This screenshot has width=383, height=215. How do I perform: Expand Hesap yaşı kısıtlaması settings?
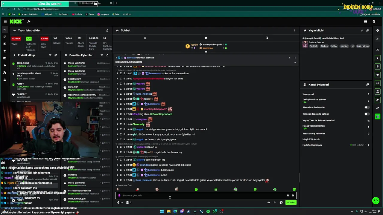368,127
